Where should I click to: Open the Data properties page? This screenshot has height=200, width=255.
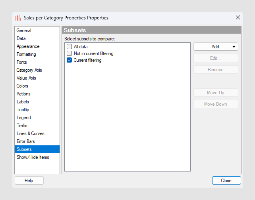21,38
